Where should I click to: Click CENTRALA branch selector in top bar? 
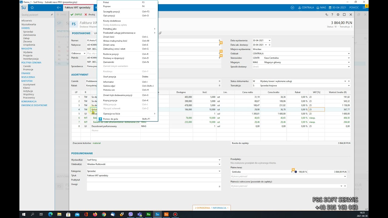[x=306, y=8]
